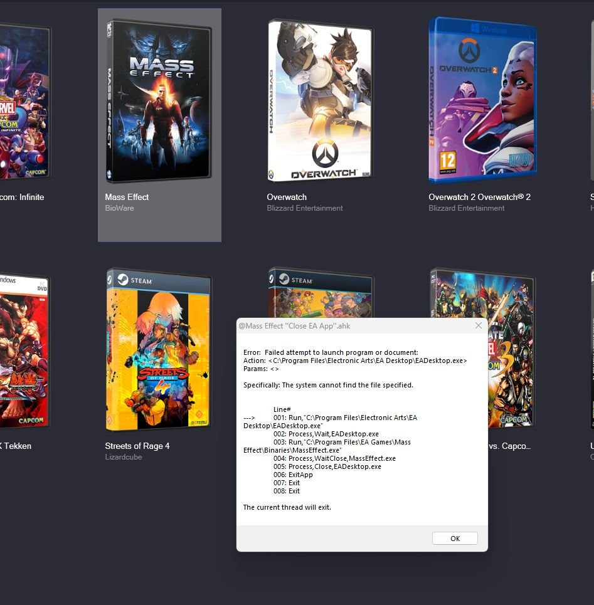
Task: Click the "Overwatch 2 Overwatch® 2" title
Action: tap(479, 197)
